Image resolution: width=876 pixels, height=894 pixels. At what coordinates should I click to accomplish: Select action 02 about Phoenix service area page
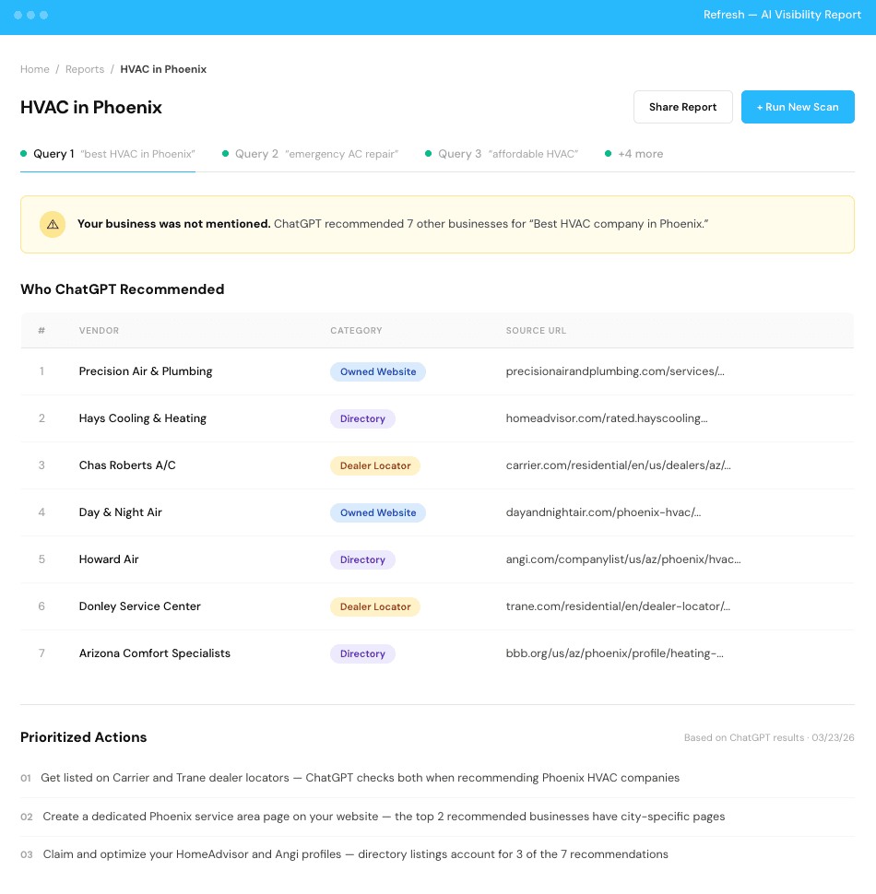437,817
